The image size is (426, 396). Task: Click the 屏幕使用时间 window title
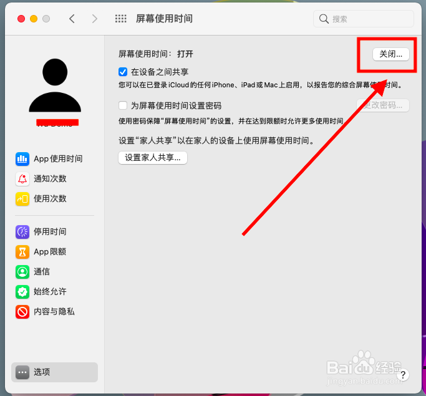click(x=165, y=19)
